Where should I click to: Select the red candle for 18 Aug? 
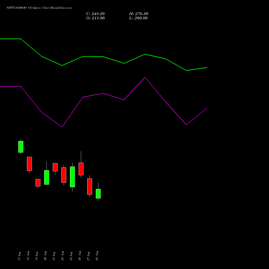(30, 164)
